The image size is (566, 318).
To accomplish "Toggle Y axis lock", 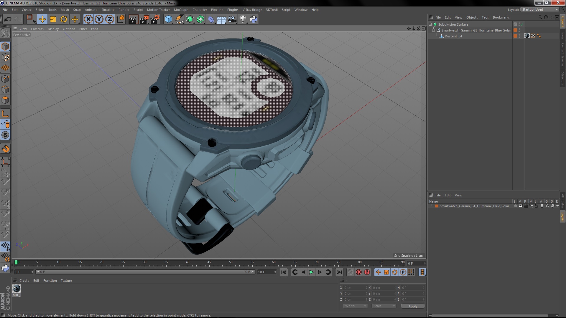I will pos(99,19).
